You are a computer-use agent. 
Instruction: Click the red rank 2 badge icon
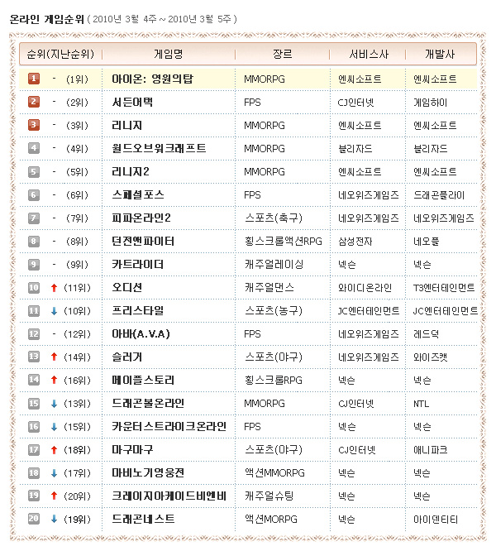(x=34, y=102)
